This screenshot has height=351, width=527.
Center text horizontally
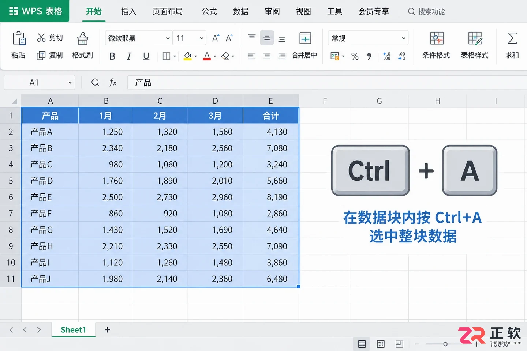click(x=267, y=56)
